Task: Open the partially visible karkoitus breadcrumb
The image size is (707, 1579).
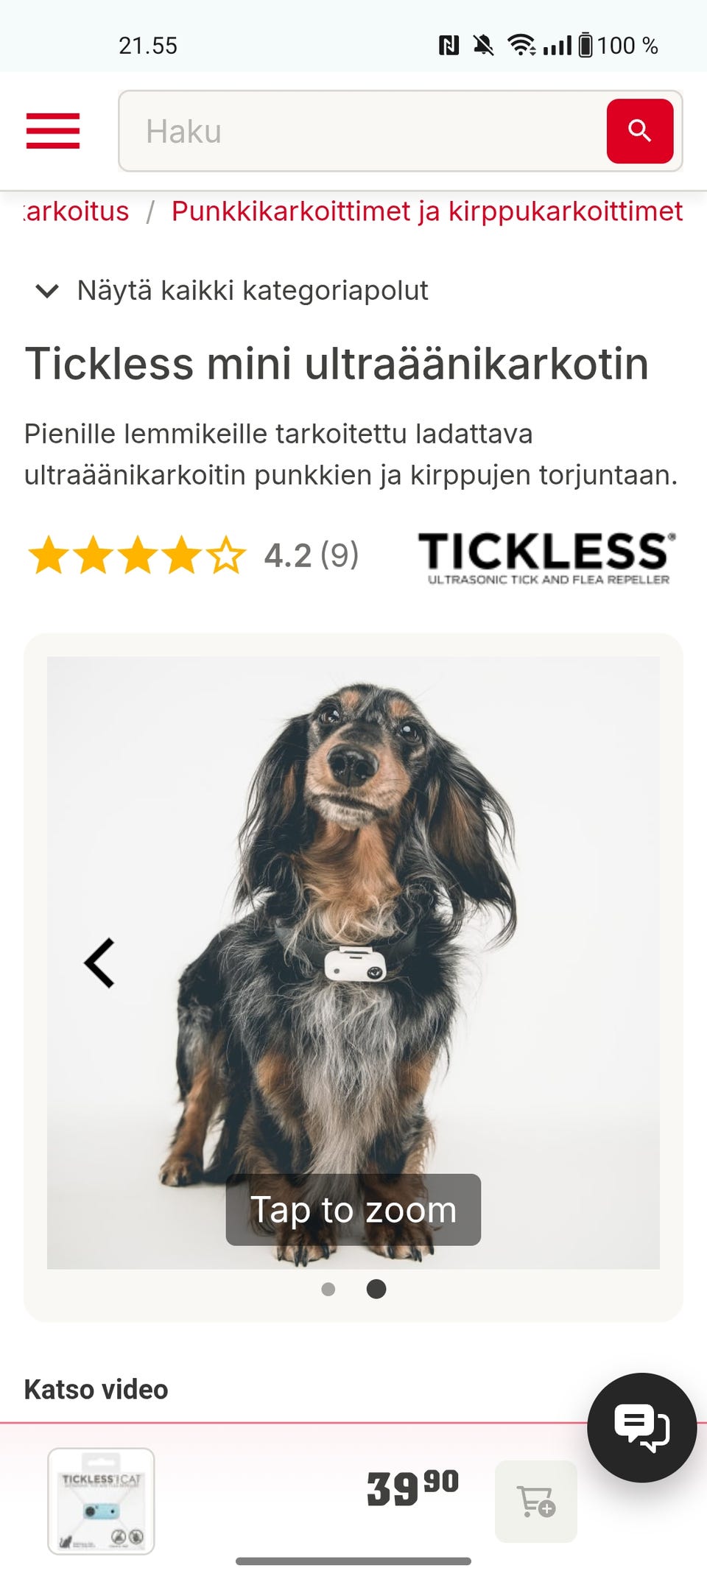Action: tap(77, 211)
